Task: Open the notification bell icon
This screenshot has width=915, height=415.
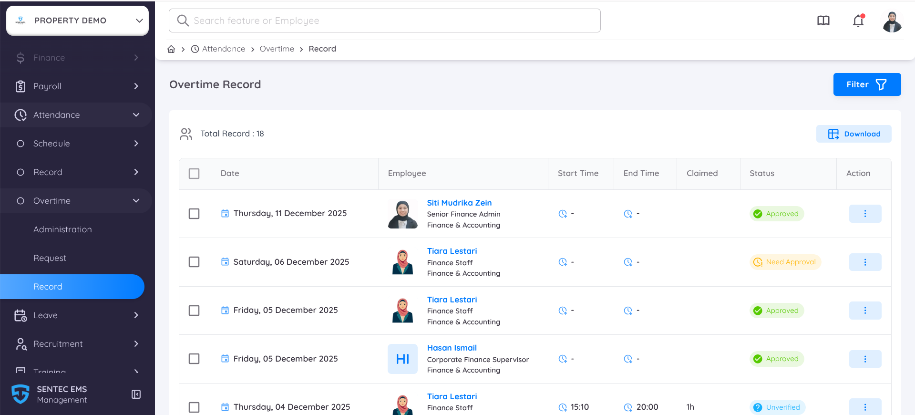Action: 858,21
